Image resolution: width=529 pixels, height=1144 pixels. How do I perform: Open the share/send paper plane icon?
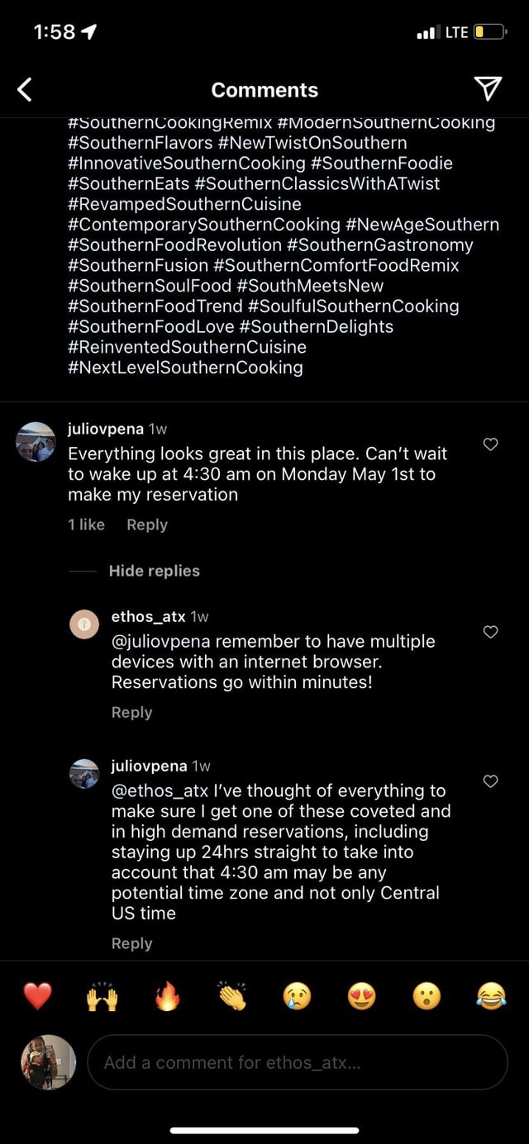(x=488, y=89)
